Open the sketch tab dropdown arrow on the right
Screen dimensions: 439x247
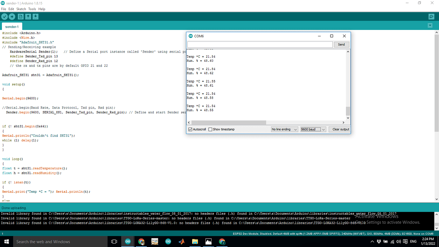pyautogui.click(x=430, y=25)
